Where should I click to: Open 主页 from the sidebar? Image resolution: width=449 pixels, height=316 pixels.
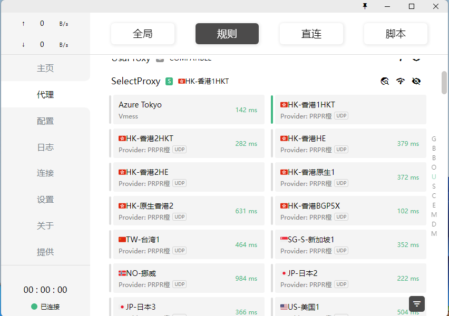click(x=45, y=68)
